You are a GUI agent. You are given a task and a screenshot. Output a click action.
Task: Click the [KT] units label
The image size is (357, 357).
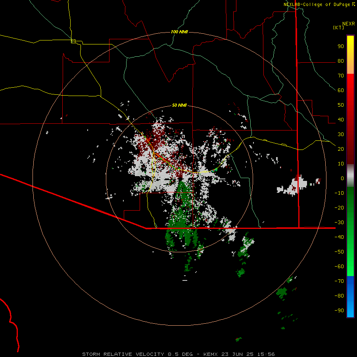click(x=338, y=27)
